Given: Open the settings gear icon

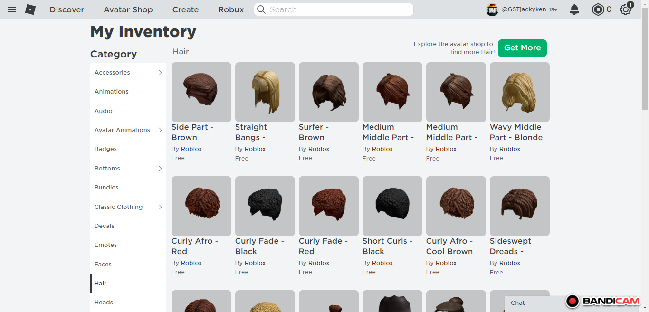Looking at the screenshot, I should tap(626, 9).
